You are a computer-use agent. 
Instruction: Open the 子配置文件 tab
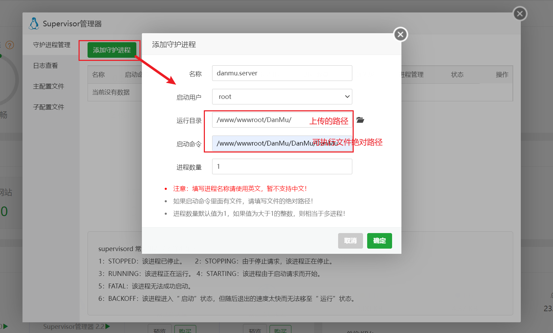[48, 107]
